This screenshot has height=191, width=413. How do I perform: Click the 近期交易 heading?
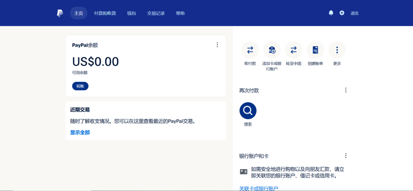click(80, 110)
